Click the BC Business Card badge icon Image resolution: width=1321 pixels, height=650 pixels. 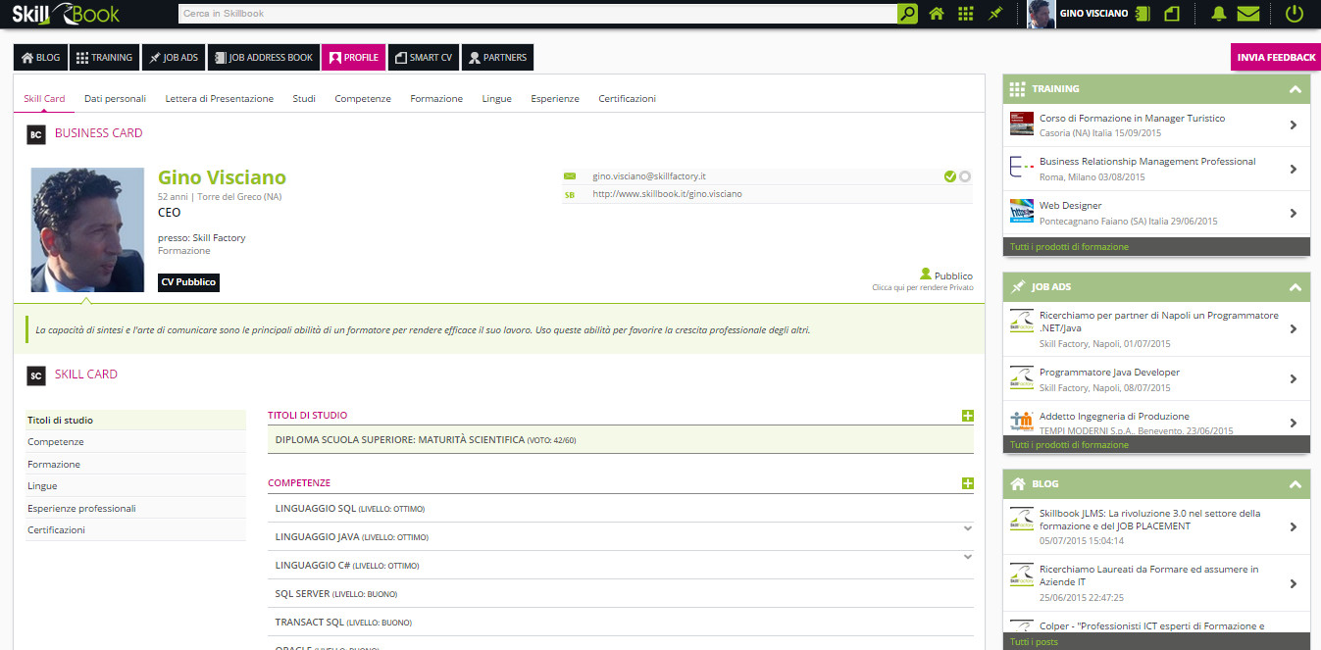tap(36, 134)
